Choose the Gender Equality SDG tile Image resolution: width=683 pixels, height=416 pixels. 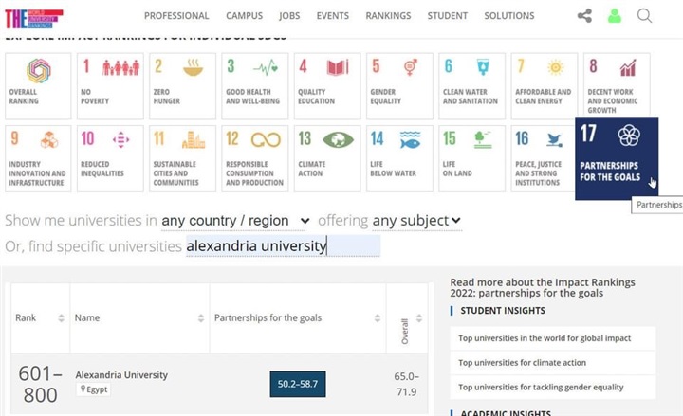point(399,85)
